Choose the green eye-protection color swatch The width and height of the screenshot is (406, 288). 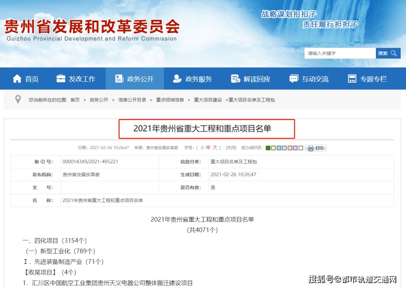(x=268, y=148)
